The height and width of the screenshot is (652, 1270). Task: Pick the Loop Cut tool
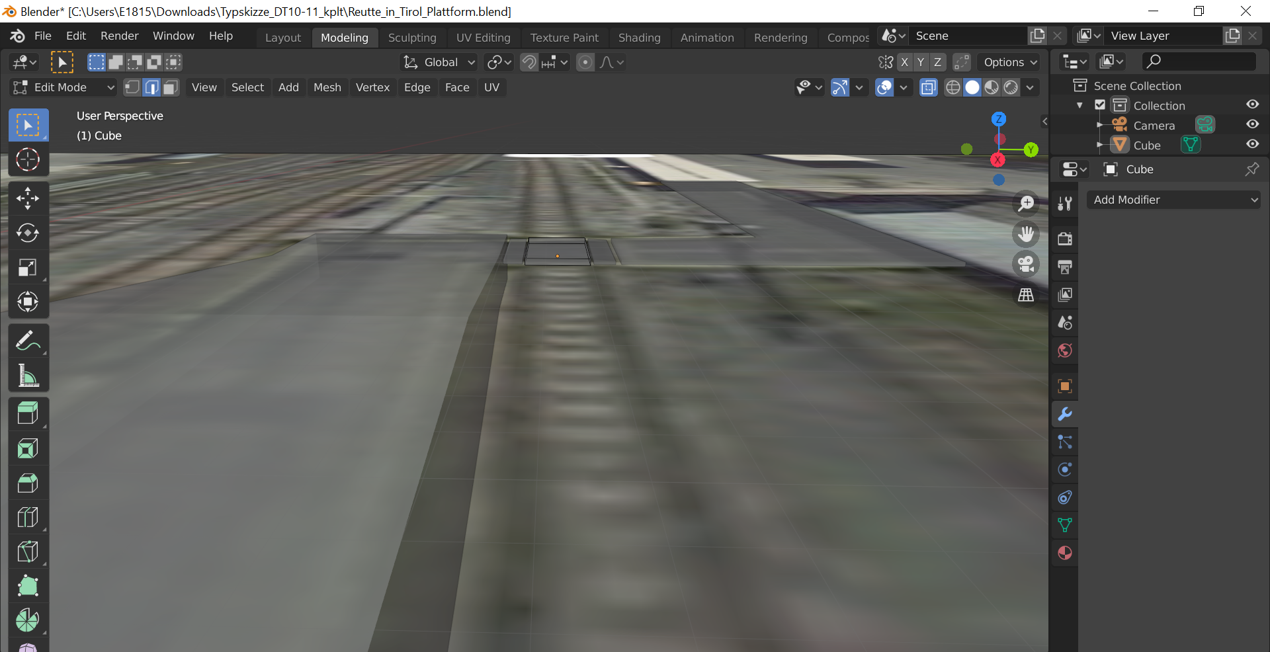click(28, 517)
